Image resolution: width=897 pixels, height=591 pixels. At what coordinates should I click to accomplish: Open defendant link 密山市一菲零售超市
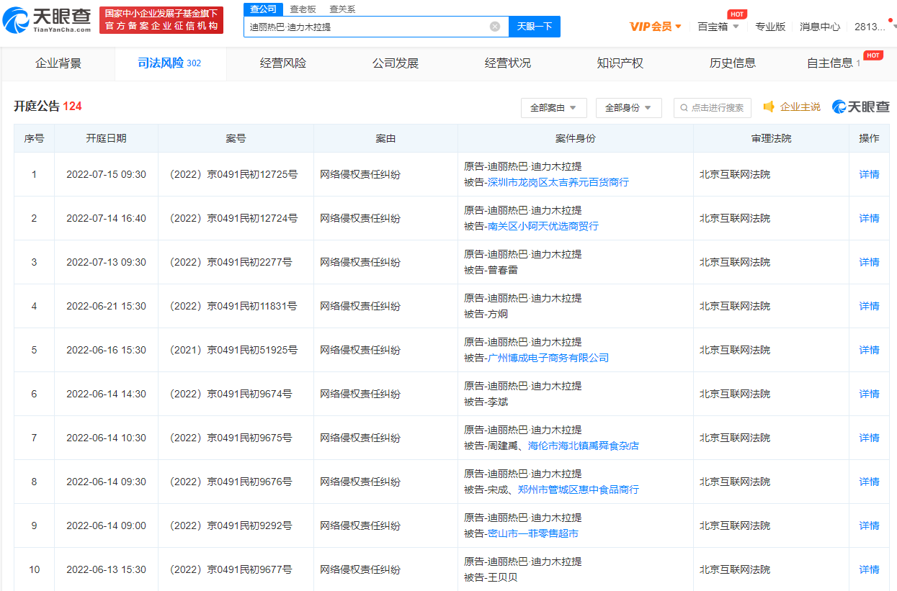point(533,533)
